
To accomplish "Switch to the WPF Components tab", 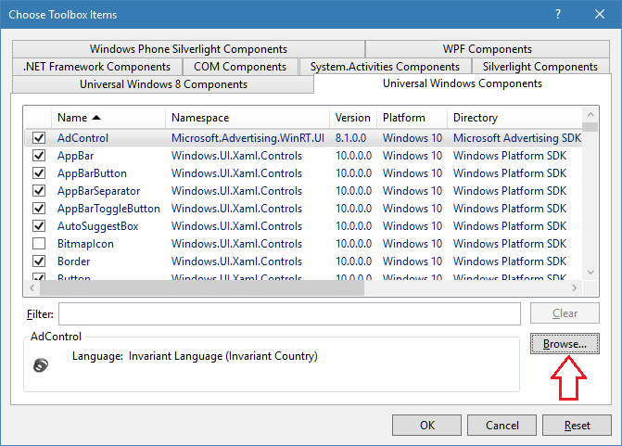I will (x=487, y=49).
